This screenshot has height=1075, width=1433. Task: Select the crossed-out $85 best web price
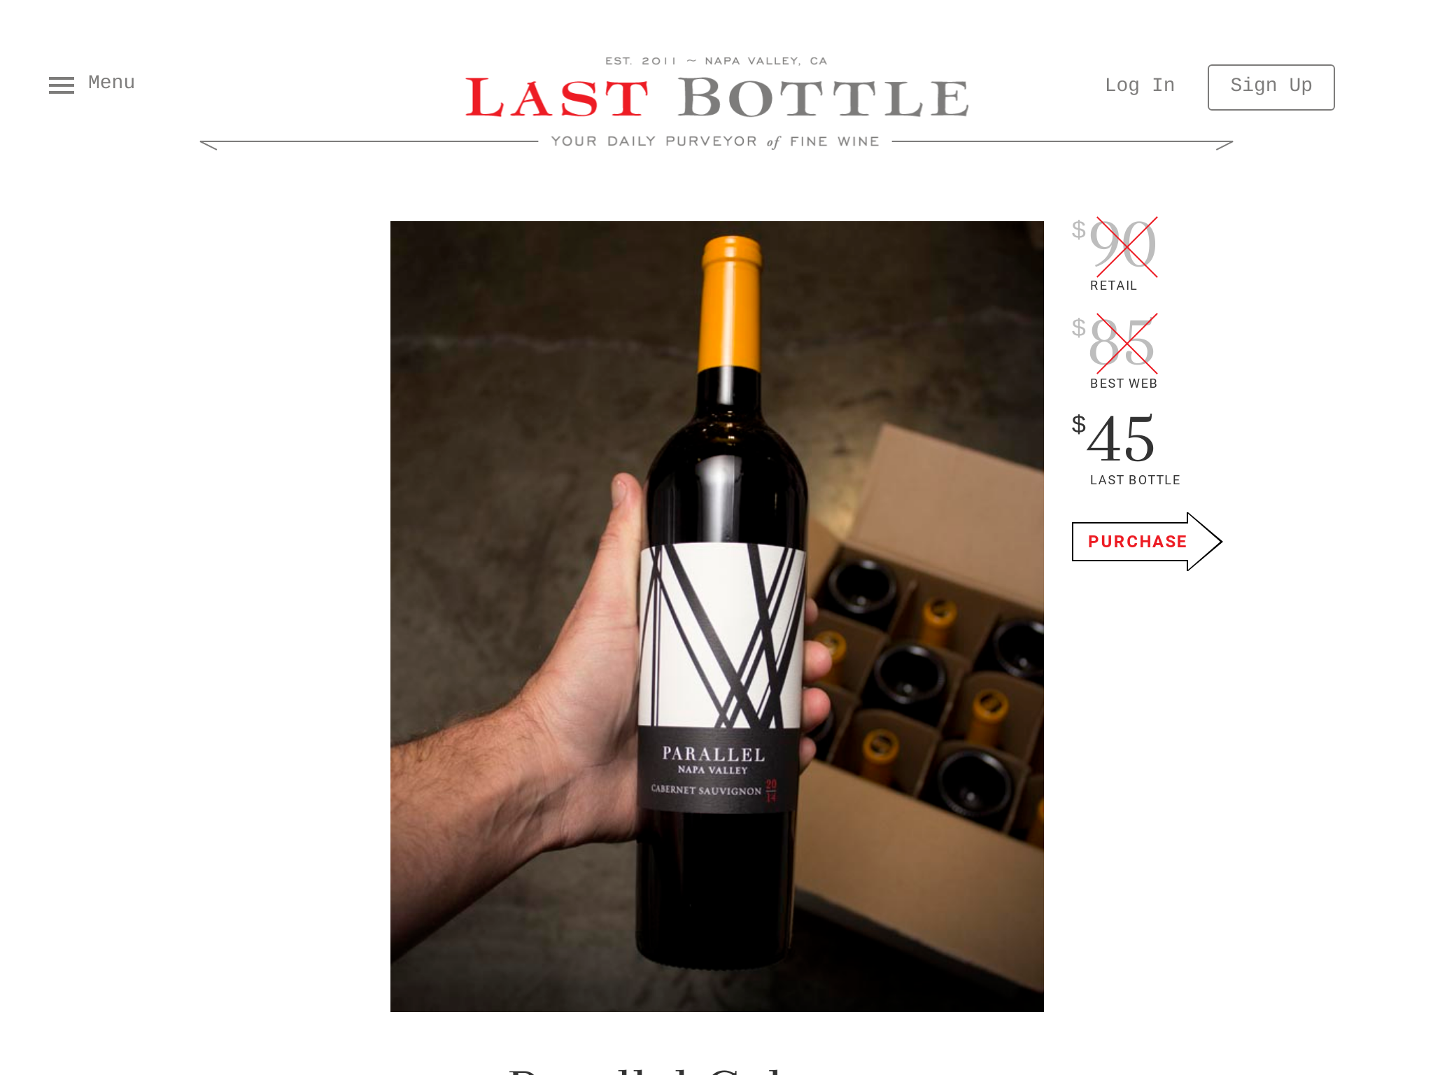(x=1115, y=343)
